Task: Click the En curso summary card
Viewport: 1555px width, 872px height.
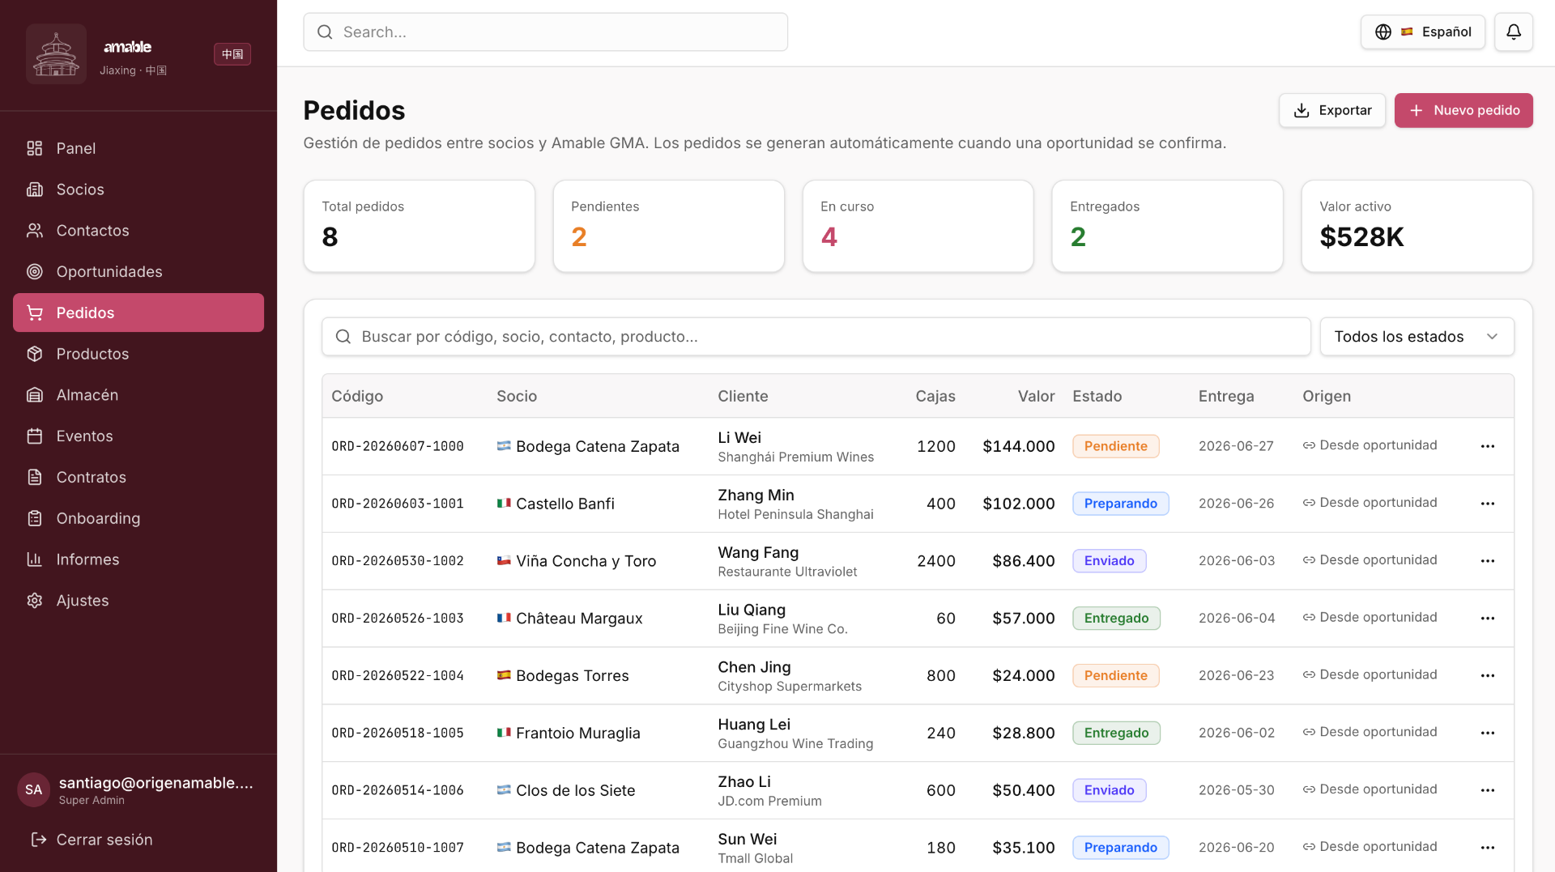Action: pos(918,226)
